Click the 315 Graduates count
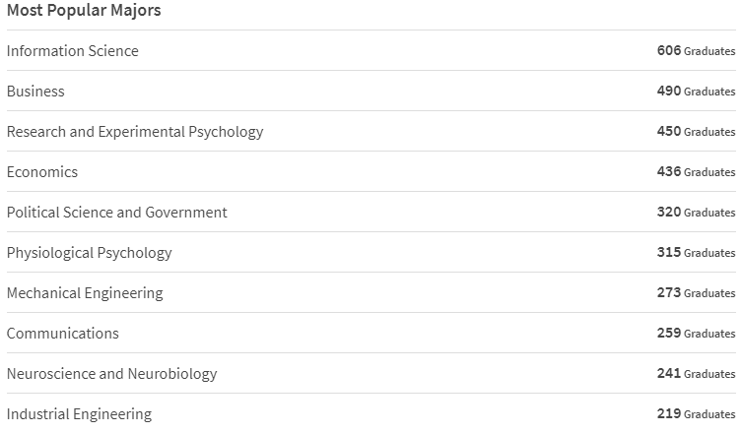Viewport: 741px width, 433px height. tap(696, 252)
